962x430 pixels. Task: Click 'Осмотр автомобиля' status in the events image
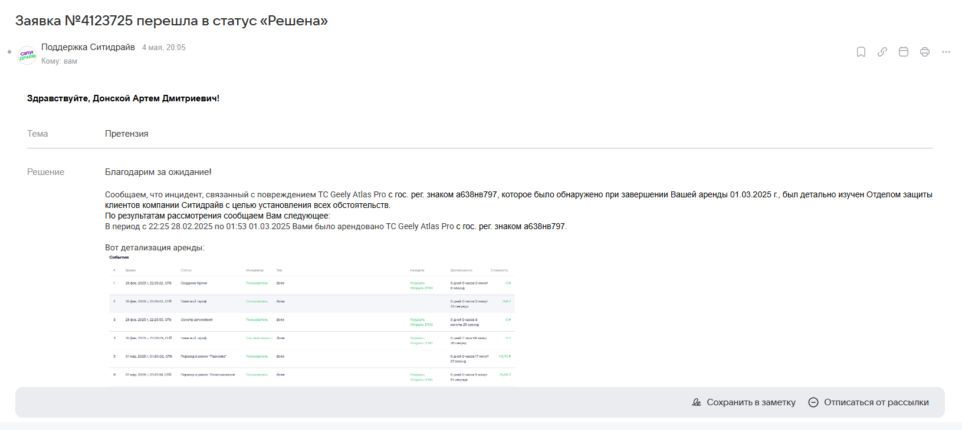[x=196, y=320]
